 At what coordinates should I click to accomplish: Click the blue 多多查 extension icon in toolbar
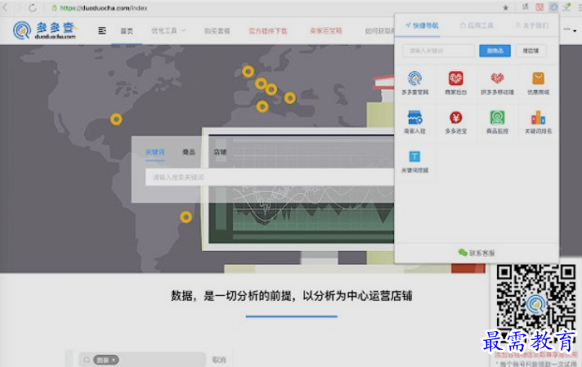point(553,7)
